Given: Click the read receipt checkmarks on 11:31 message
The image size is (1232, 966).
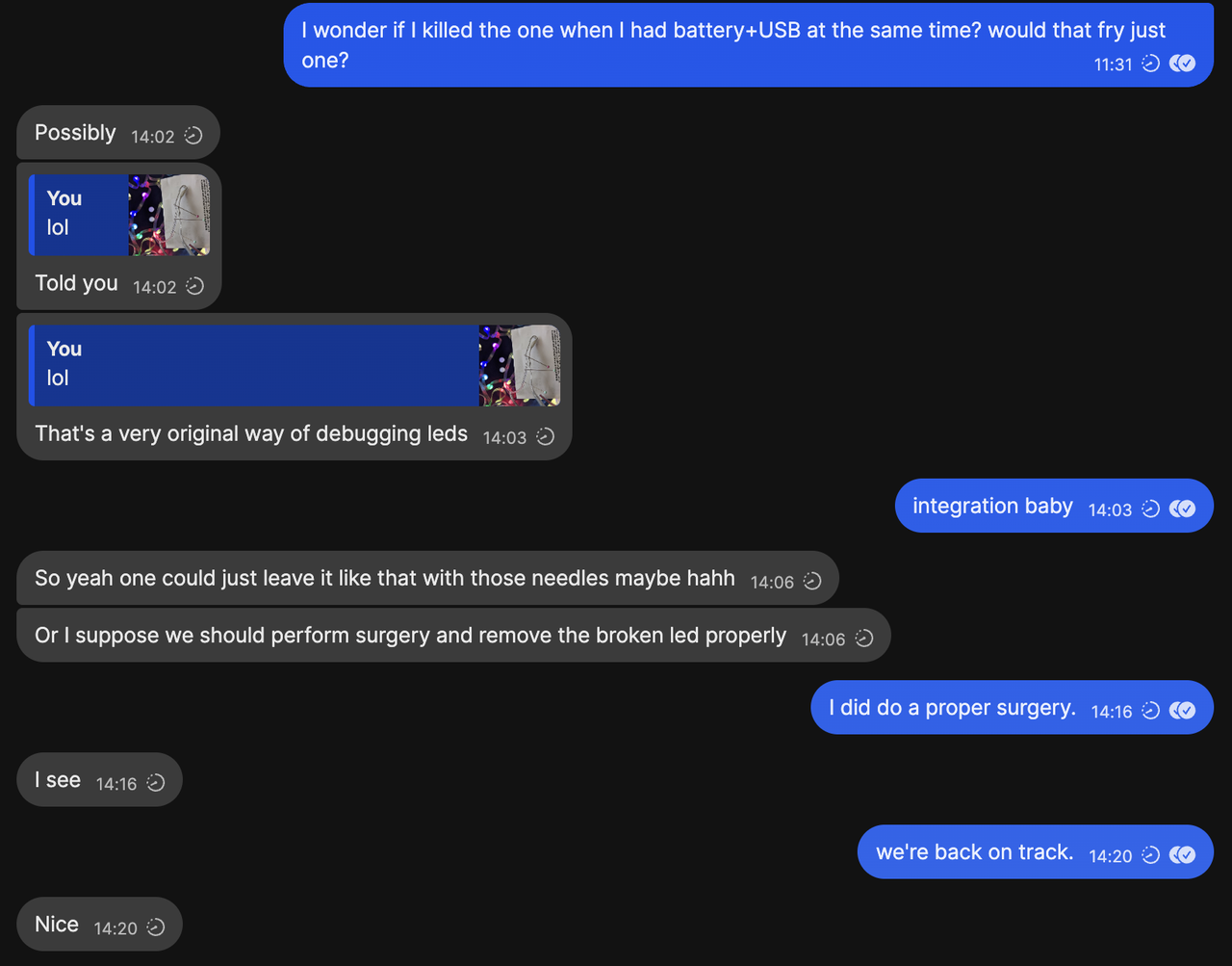Looking at the screenshot, I should (1182, 64).
